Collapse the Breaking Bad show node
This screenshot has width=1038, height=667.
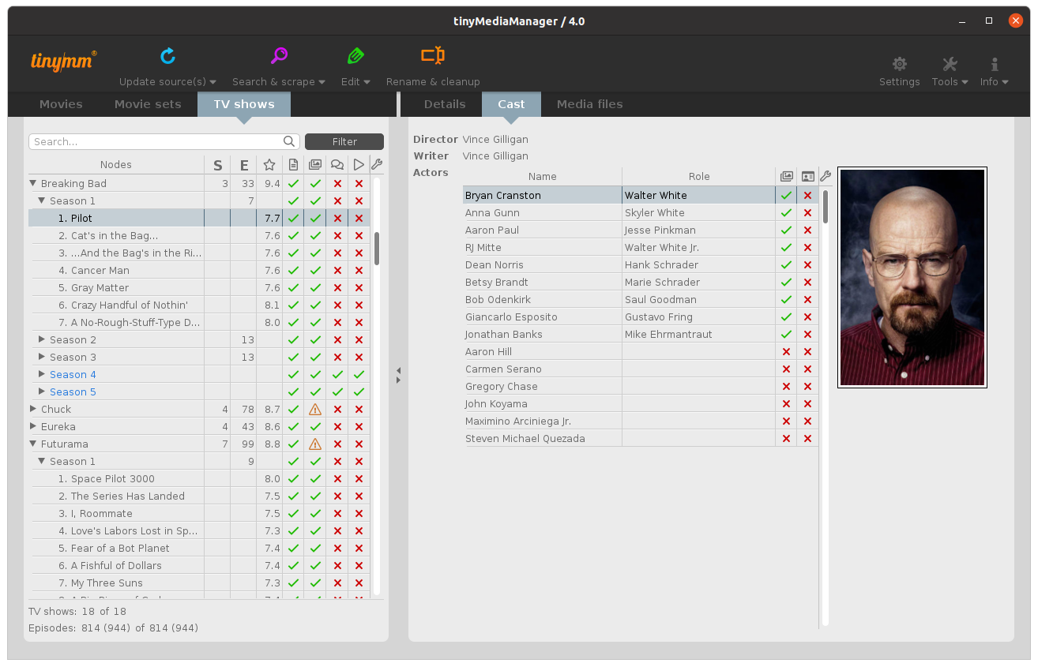[33, 184]
